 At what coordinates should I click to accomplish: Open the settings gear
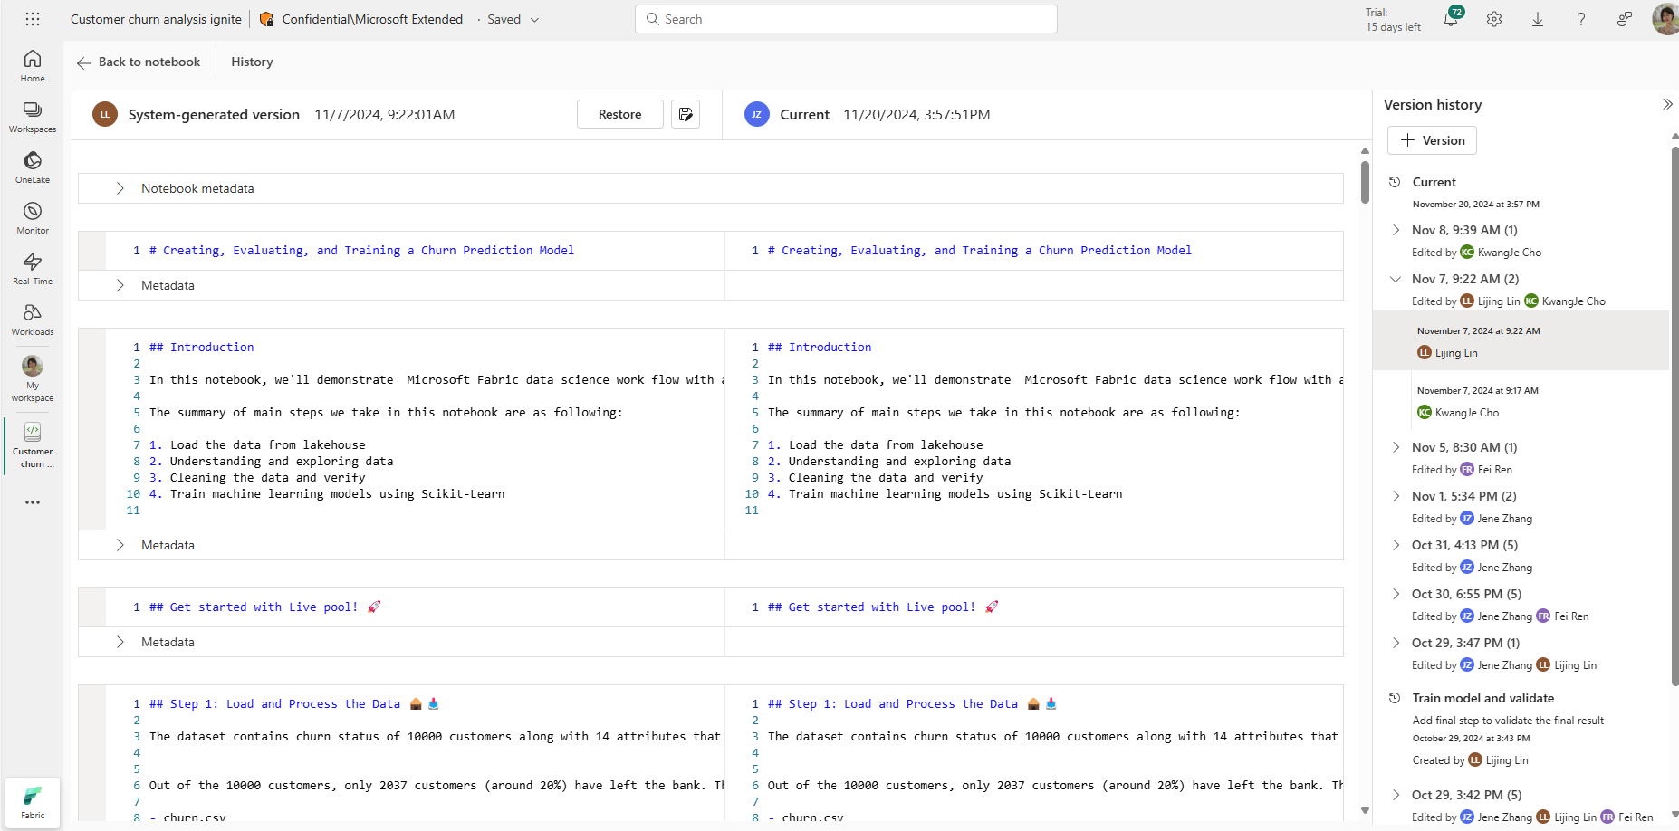tap(1494, 19)
